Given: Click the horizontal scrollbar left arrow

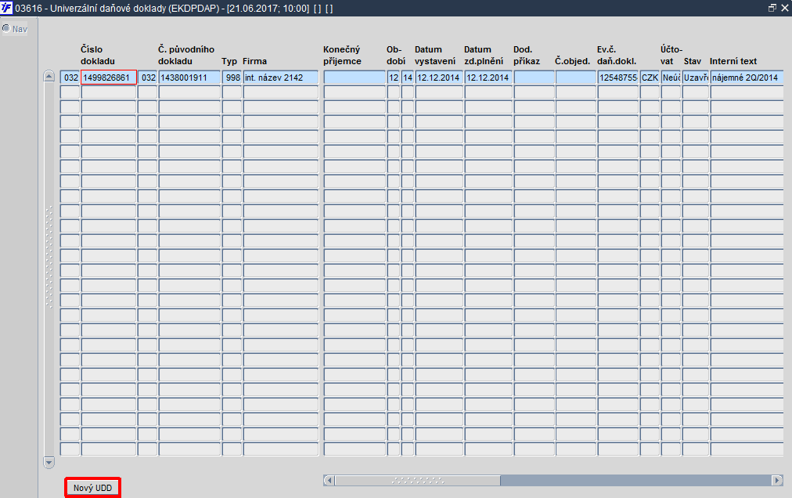Looking at the screenshot, I should pyautogui.click(x=329, y=480).
